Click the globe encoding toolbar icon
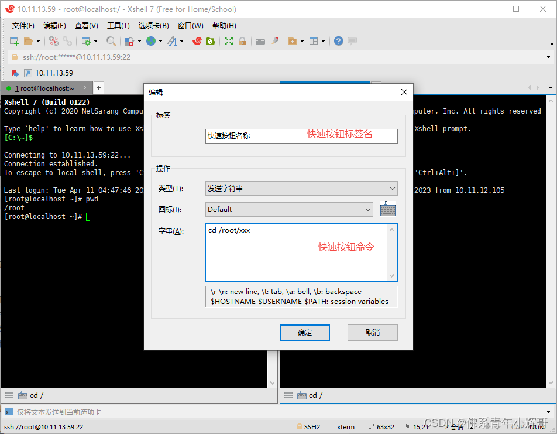The height and width of the screenshot is (434, 557). (151, 41)
